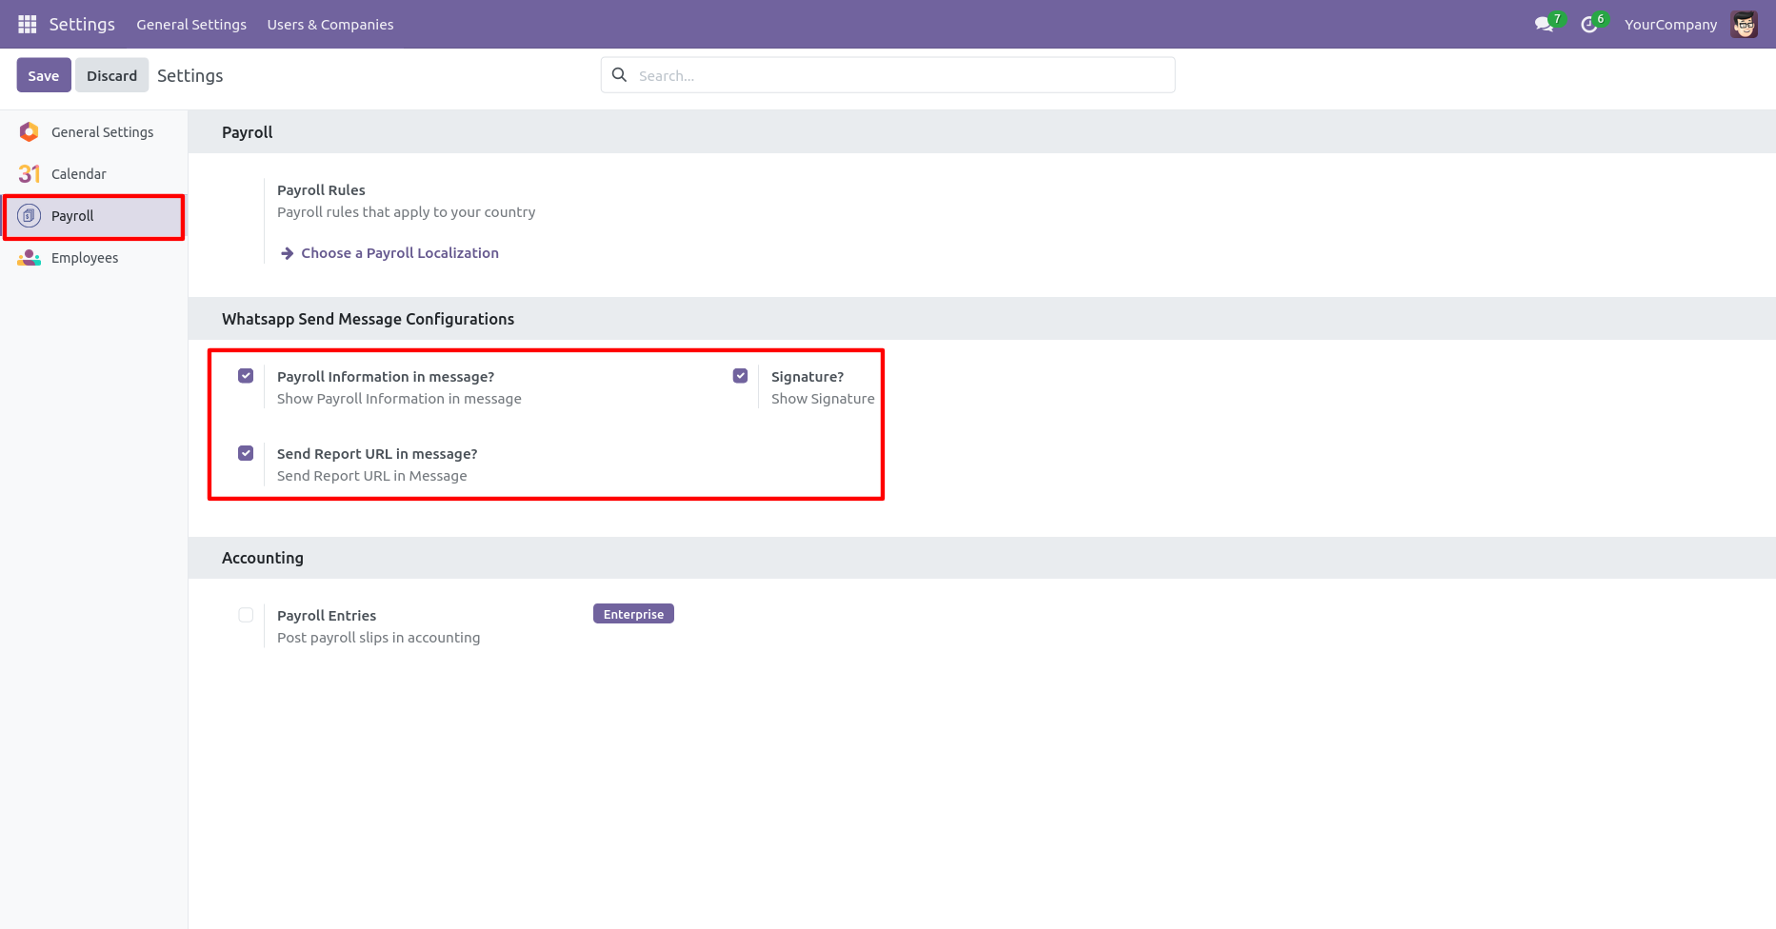The width and height of the screenshot is (1776, 929).
Task: Select Calendar in sidebar
Action: point(93,174)
